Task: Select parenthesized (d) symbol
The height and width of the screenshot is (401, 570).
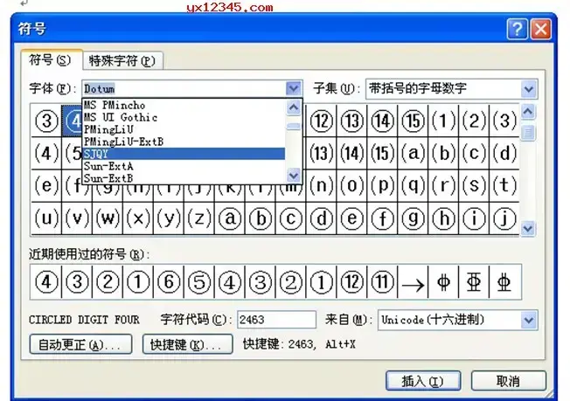Action: point(504,153)
